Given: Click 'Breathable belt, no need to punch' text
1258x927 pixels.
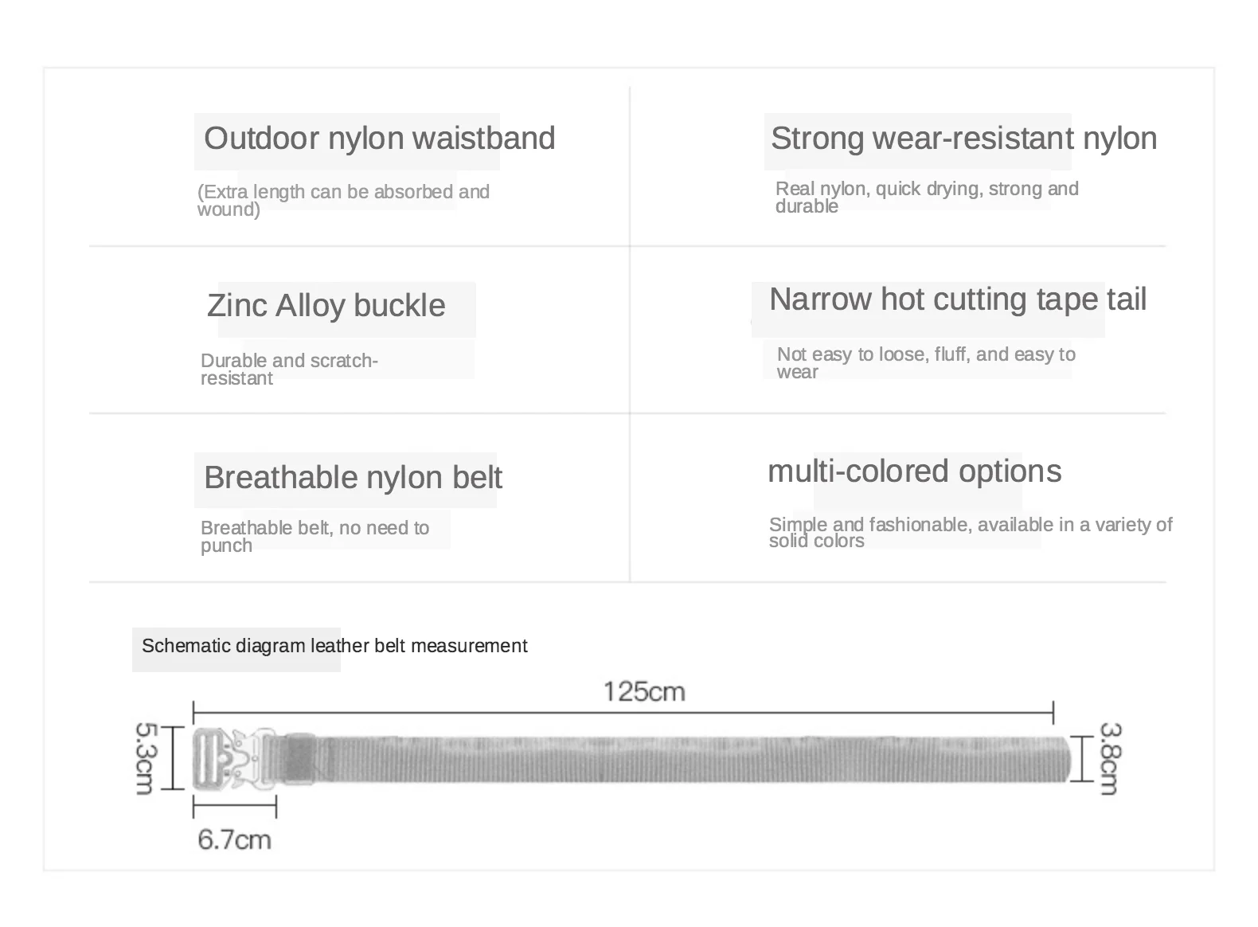Looking at the screenshot, I should pos(314,536).
